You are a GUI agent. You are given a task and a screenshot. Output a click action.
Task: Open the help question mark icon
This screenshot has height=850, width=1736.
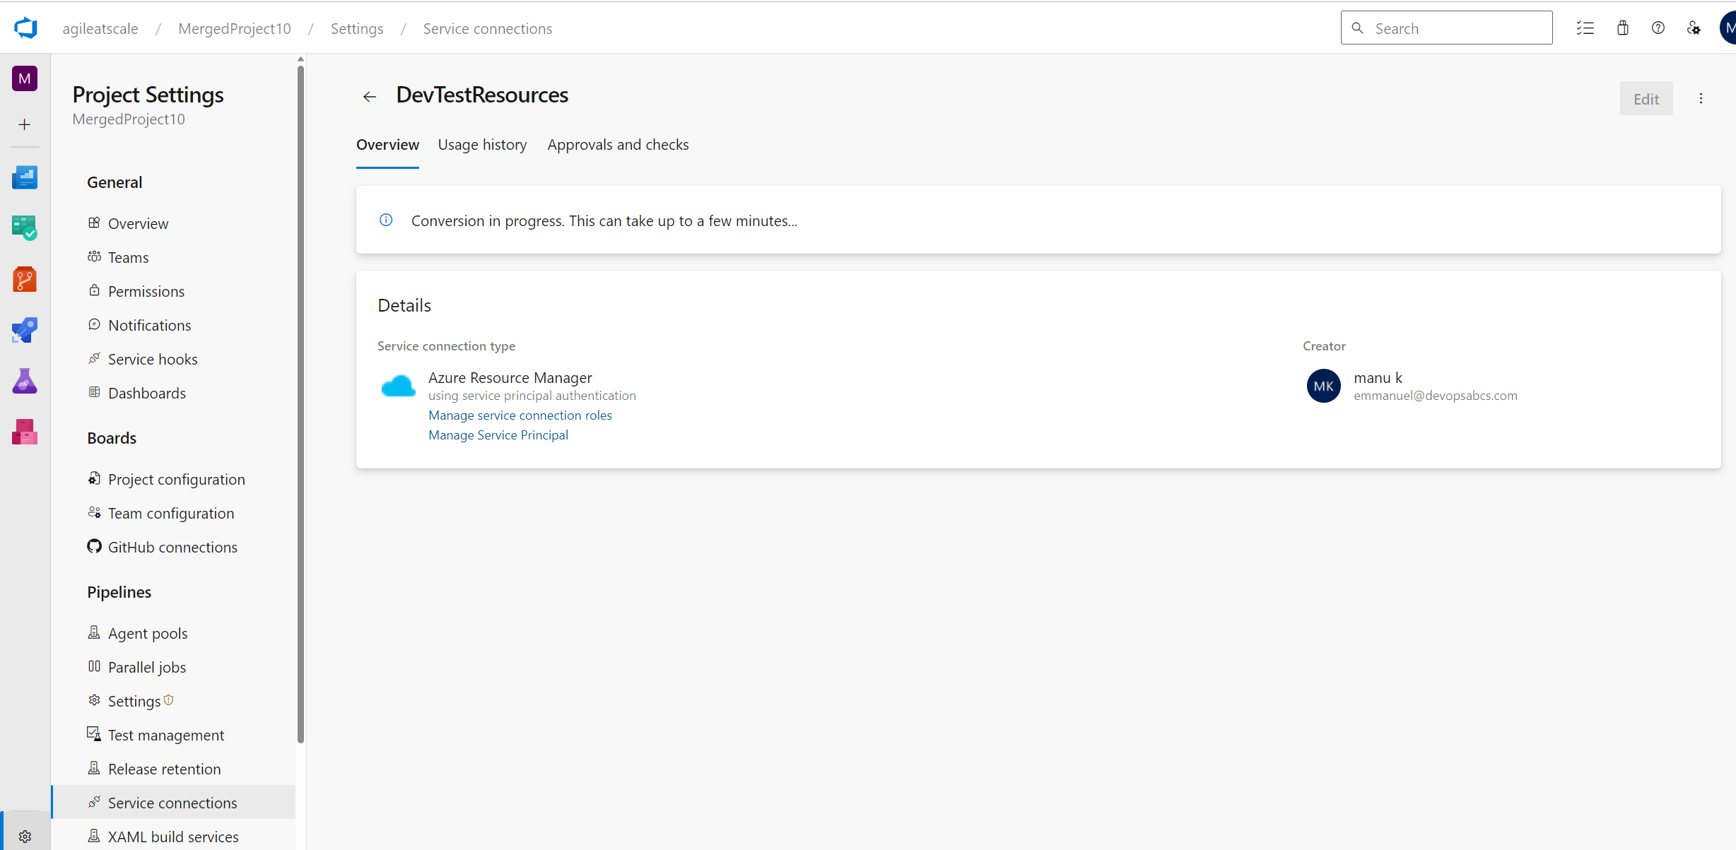pyautogui.click(x=1658, y=28)
